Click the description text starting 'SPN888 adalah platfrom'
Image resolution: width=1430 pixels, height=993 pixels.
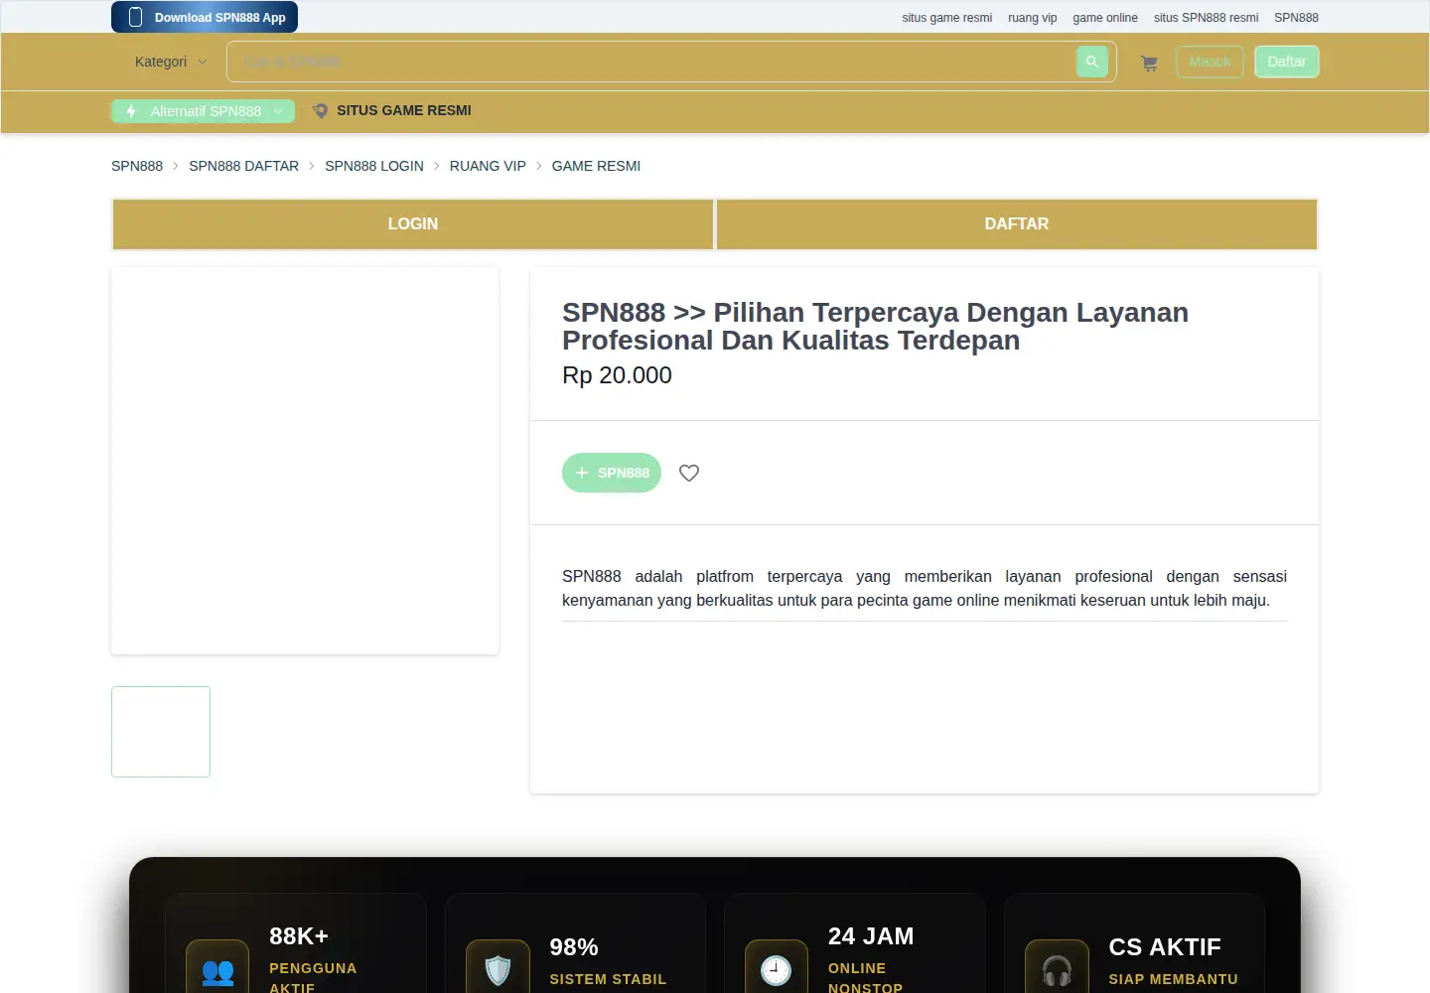tap(925, 588)
